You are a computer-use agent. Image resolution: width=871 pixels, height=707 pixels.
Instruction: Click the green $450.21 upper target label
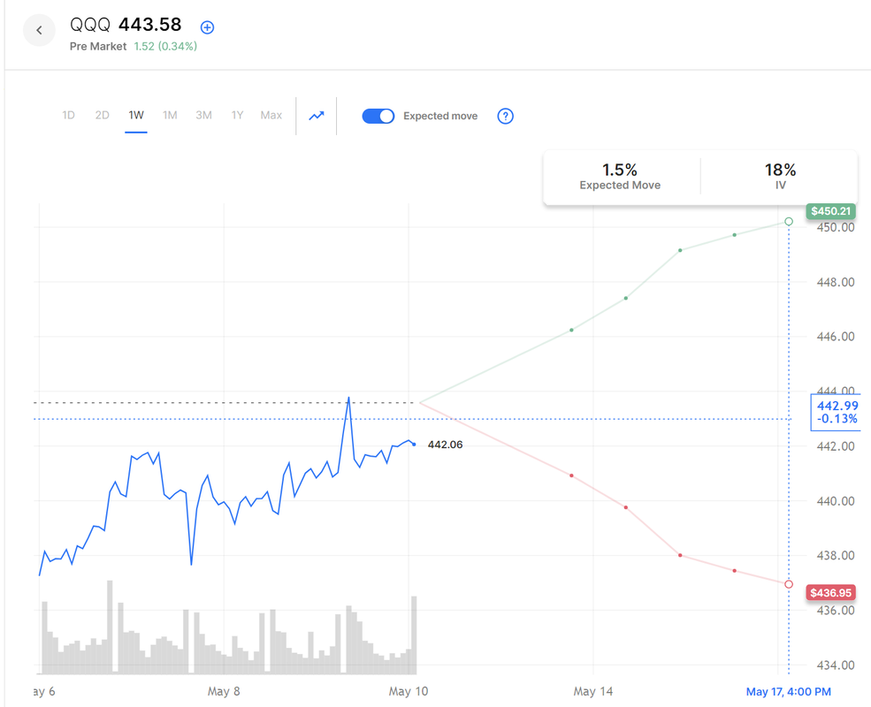830,211
